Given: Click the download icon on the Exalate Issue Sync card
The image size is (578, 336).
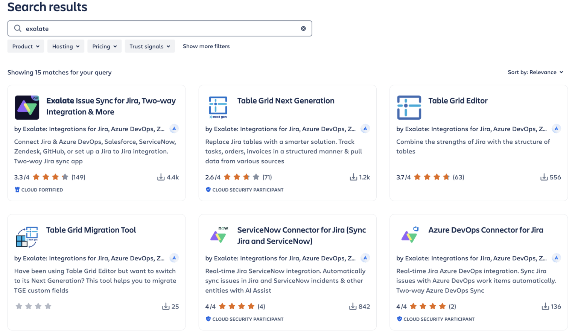Looking at the screenshot, I should 161,177.
